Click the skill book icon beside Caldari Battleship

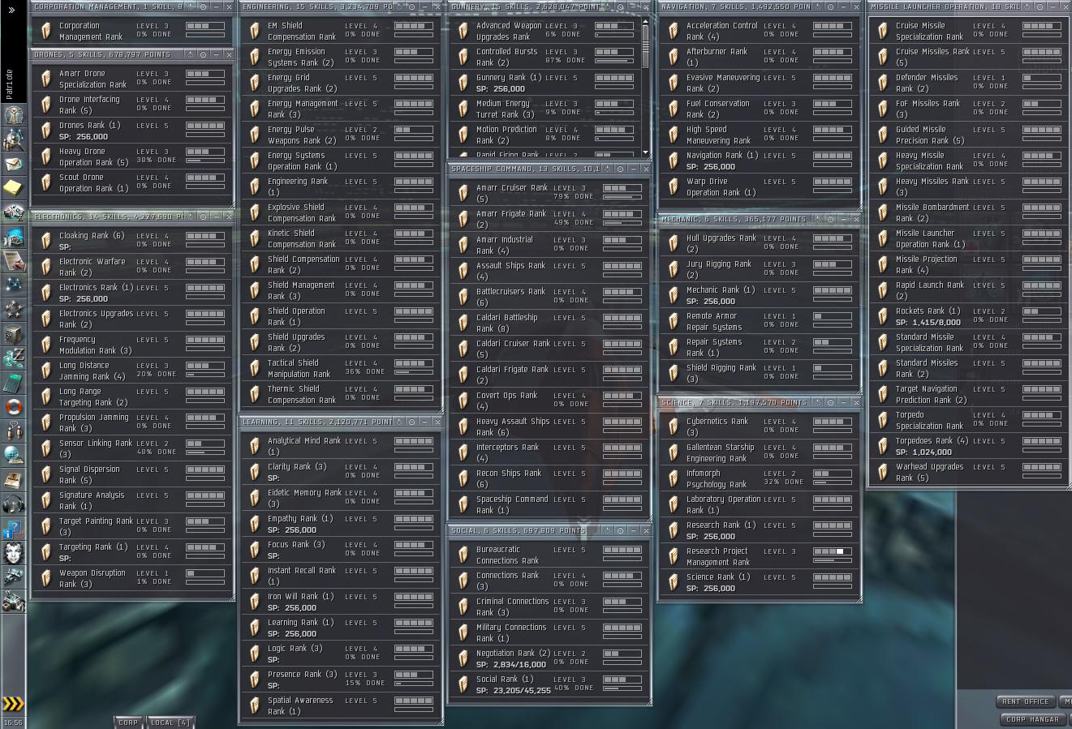click(463, 323)
